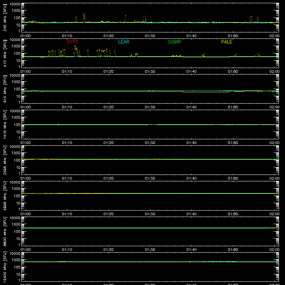The height and width of the screenshot is (285, 285).
Task: Click the cyan LEAR station label
Action: (124, 42)
